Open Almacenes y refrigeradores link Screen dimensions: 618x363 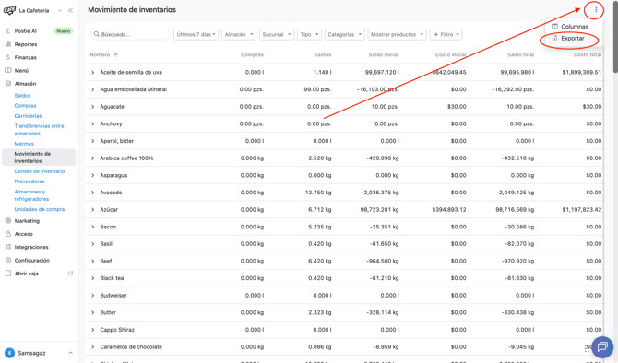[x=31, y=195]
